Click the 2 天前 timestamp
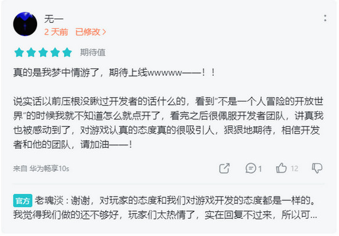 pyautogui.click(x=56, y=32)
